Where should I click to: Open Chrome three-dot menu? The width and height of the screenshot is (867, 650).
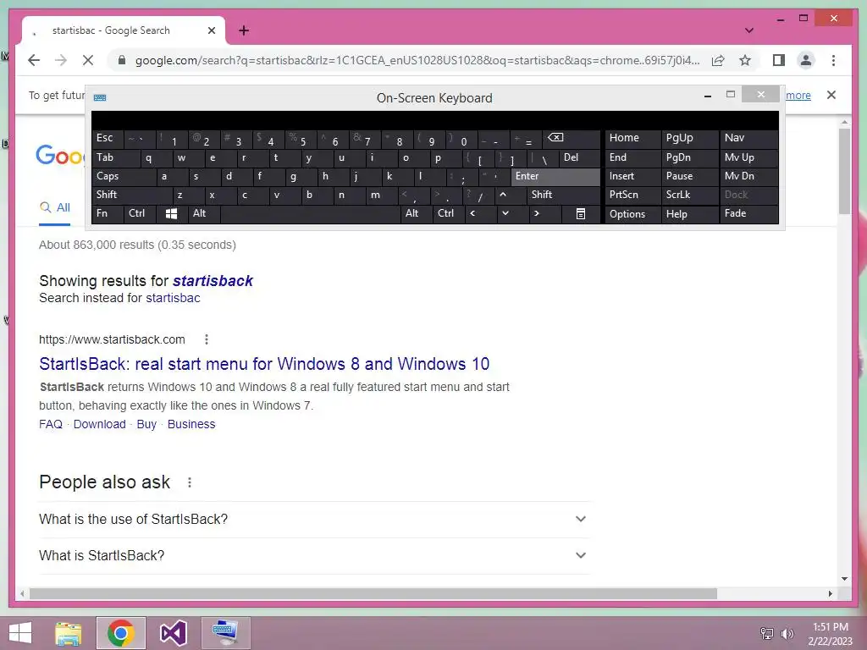tap(833, 60)
